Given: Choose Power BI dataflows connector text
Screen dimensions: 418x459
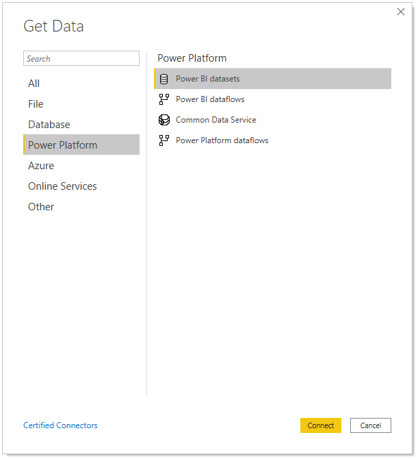Looking at the screenshot, I should tap(210, 99).
